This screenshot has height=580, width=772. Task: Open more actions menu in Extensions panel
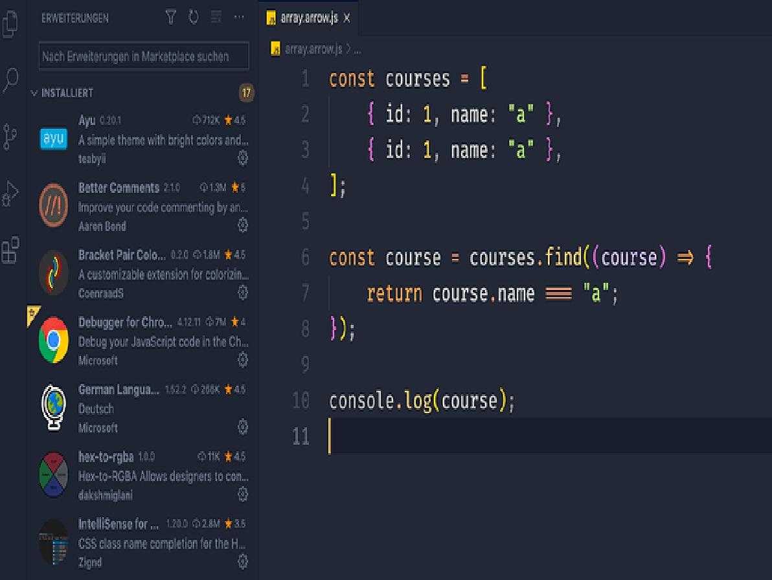tap(239, 17)
